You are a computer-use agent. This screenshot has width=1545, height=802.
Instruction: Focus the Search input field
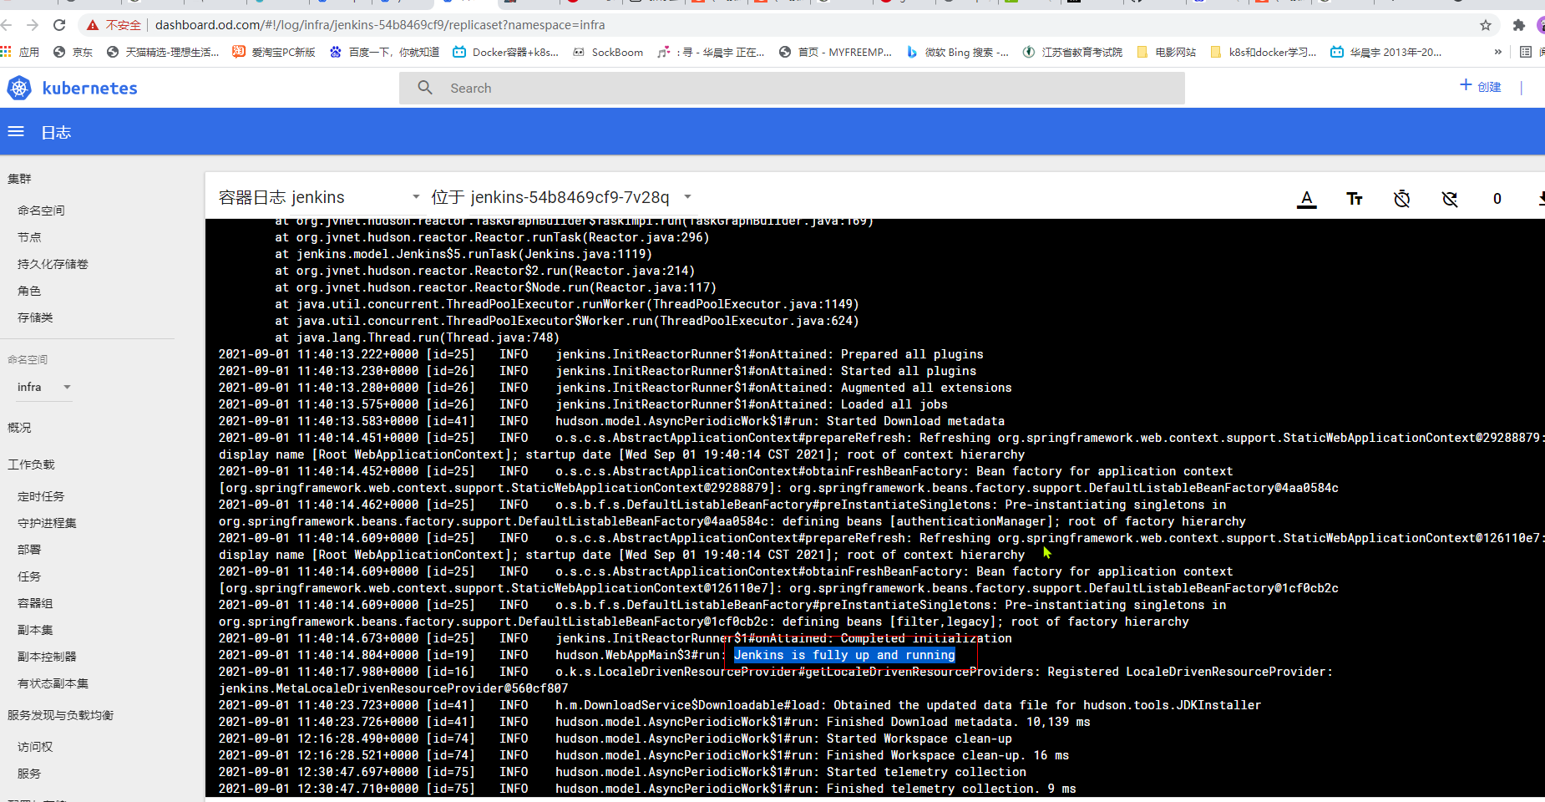(792, 88)
